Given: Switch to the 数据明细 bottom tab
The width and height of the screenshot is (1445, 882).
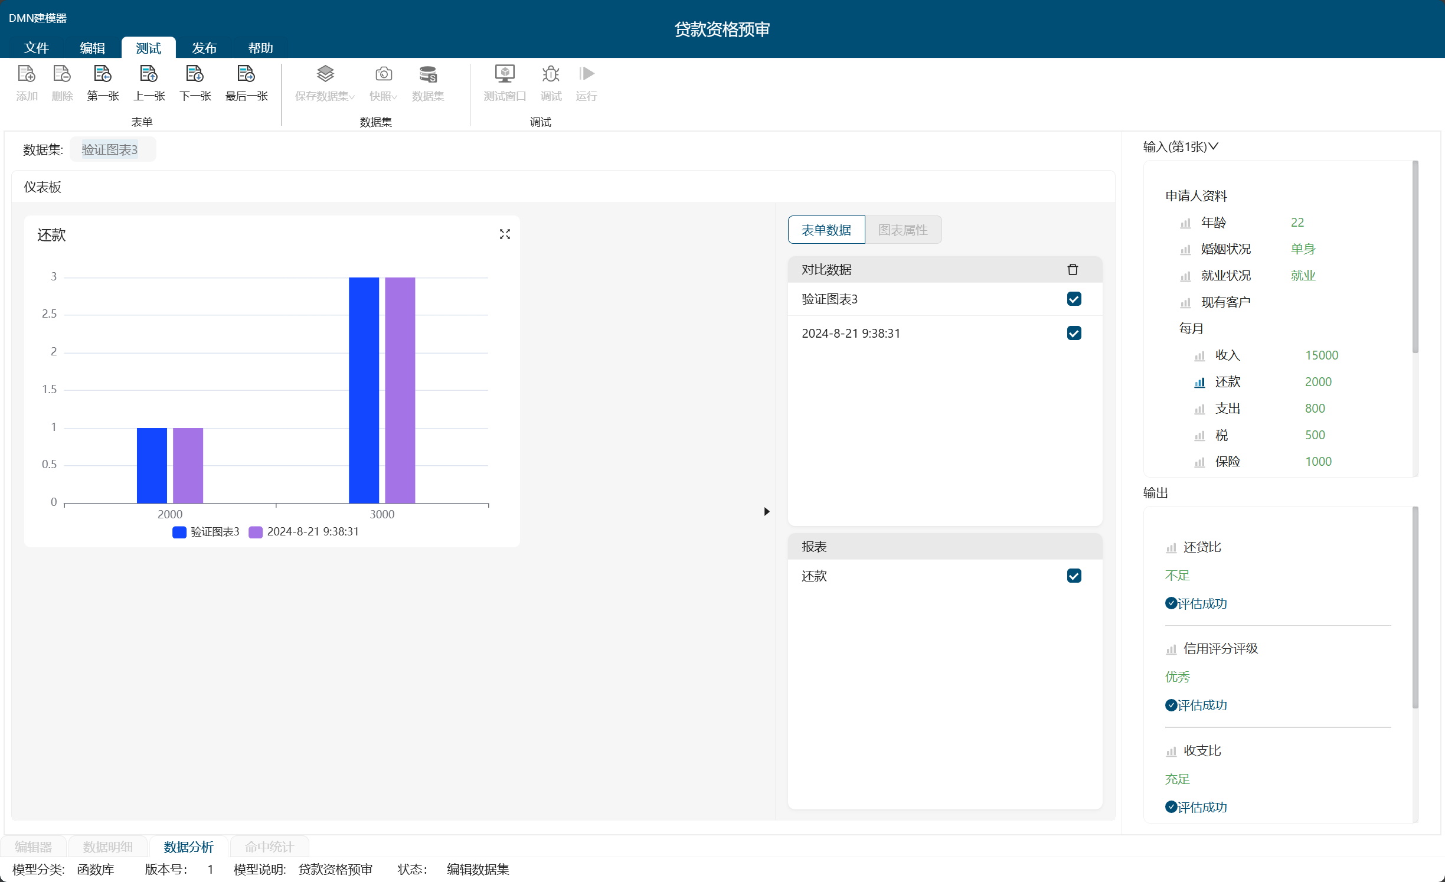Looking at the screenshot, I should click(x=108, y=847).
